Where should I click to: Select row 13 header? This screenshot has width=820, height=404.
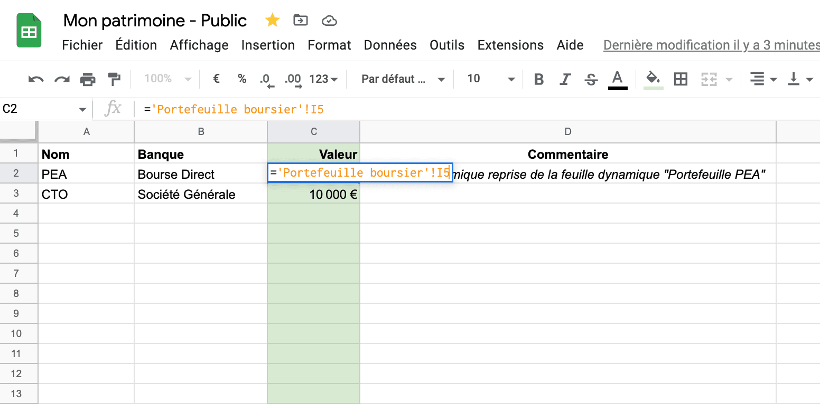pyautogui.click(x=19, y=394)
